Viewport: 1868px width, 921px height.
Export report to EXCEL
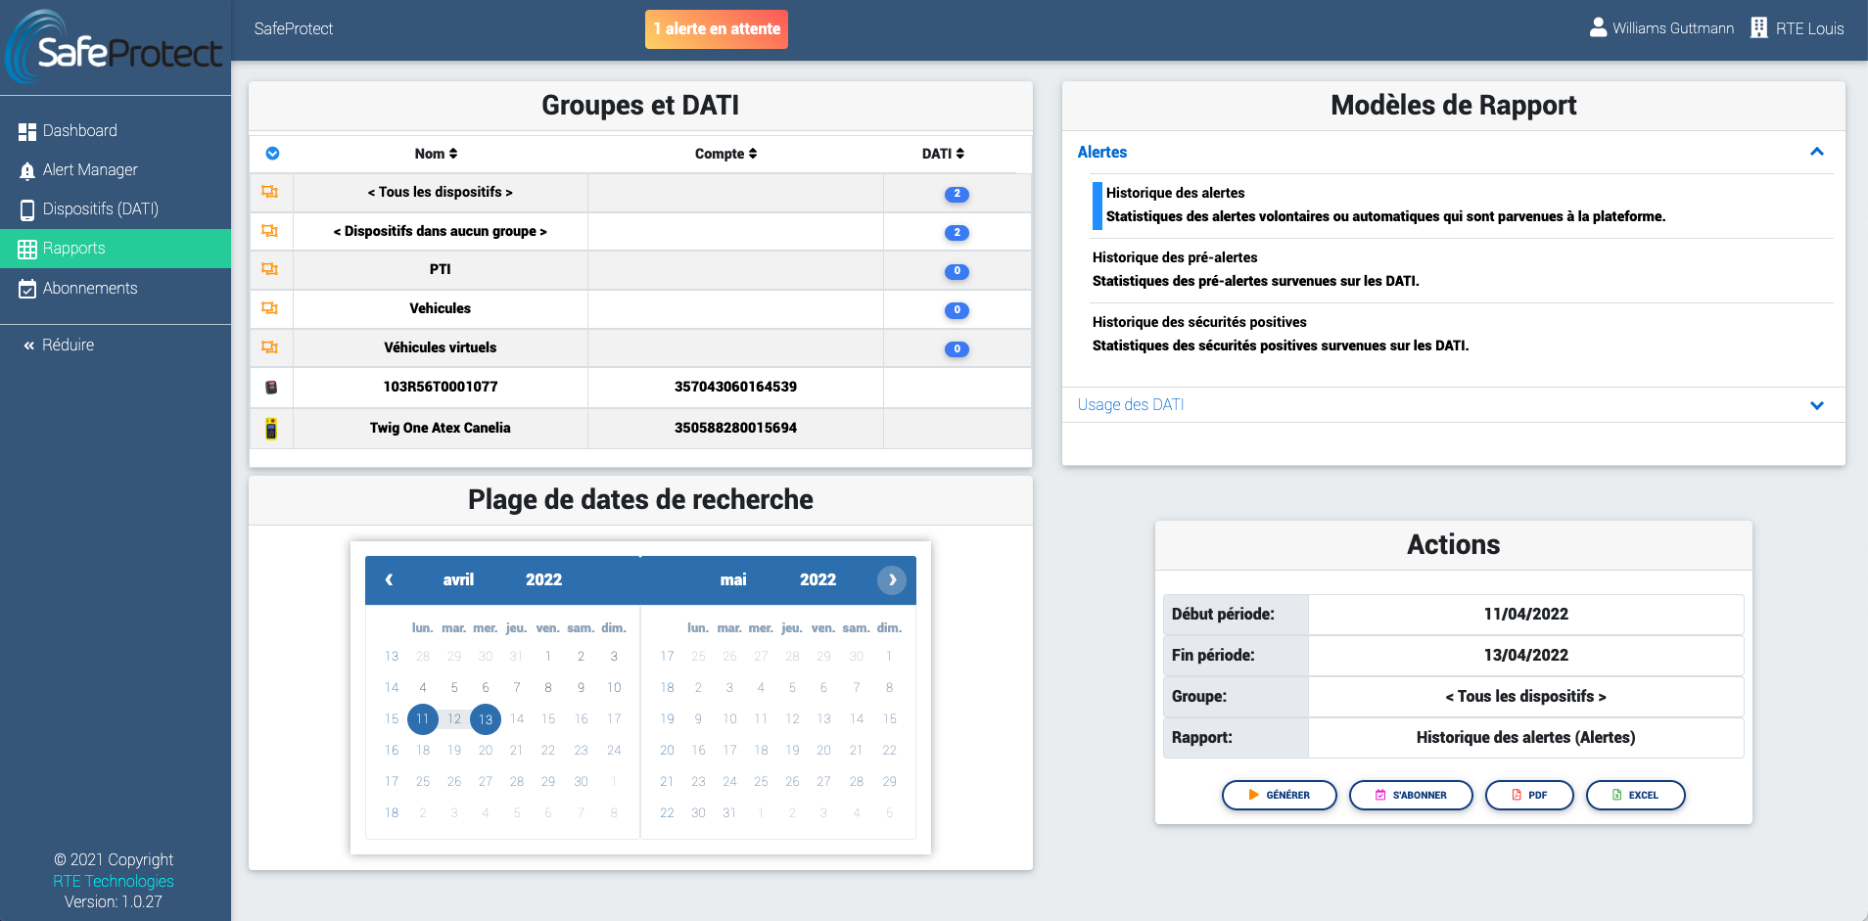pos(1635,795)
